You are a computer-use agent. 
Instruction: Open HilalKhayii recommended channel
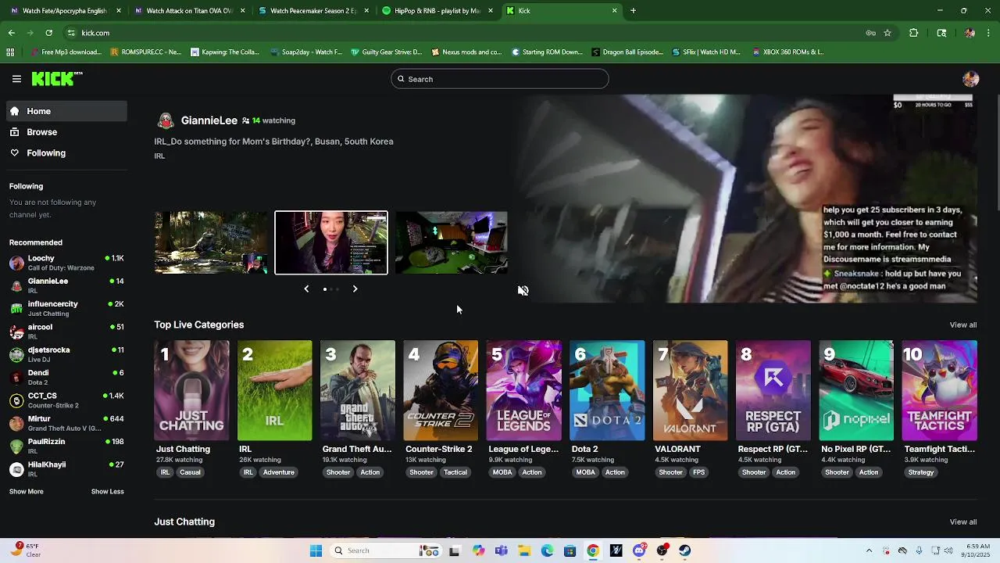[x=66, y=469]
